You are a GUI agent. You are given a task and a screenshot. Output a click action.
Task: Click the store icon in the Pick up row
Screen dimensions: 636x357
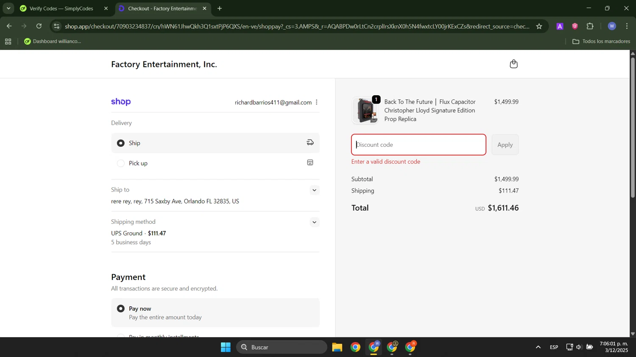click(310, 163)
